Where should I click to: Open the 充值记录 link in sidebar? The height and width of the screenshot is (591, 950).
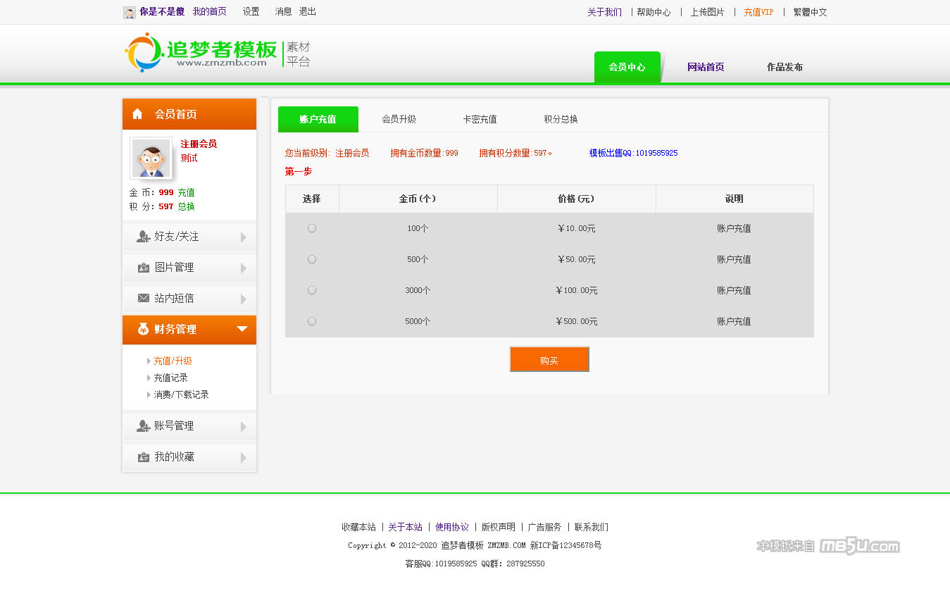point(170,378)
